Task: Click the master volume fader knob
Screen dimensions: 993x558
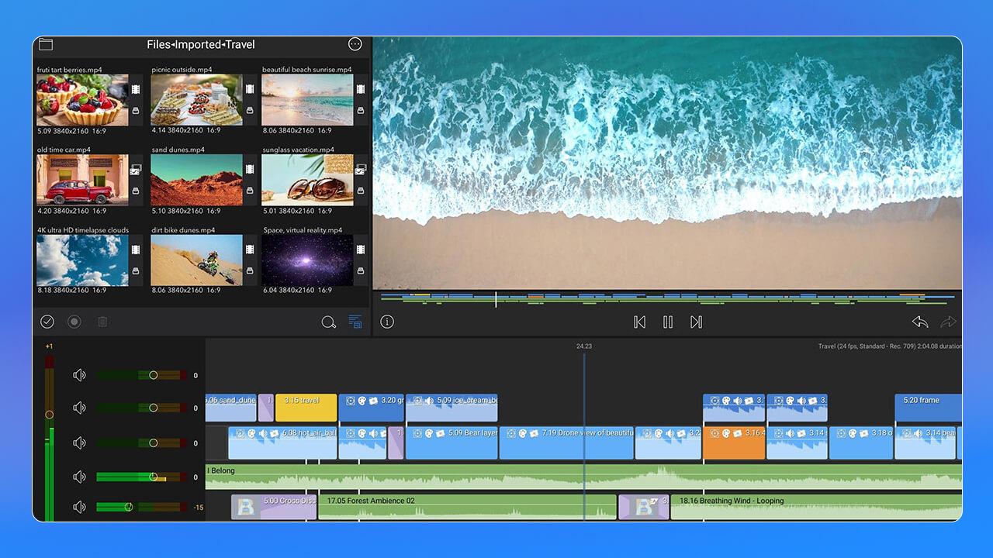Action: [50, 415]
